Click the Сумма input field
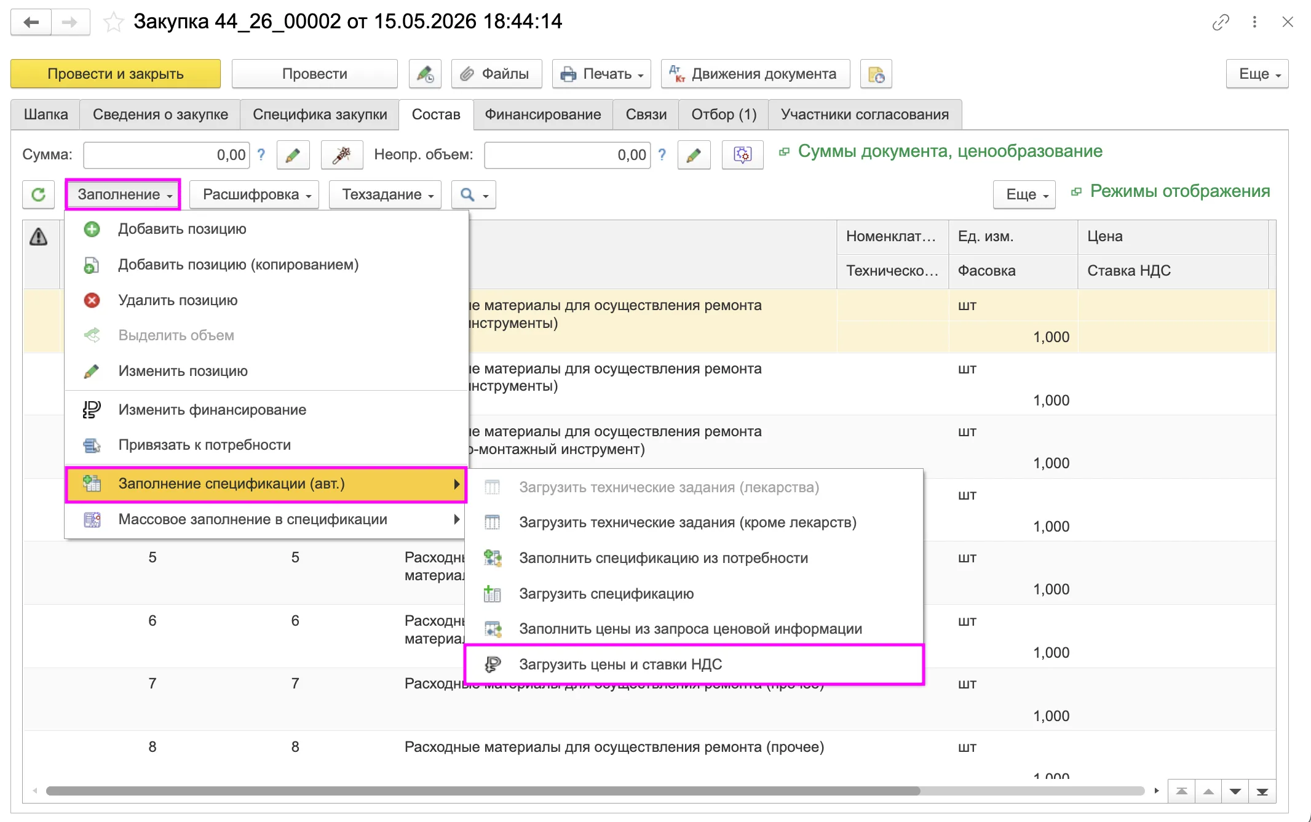Image resolution: width=1311 pixels, height=822 pixels. (166, 155)
